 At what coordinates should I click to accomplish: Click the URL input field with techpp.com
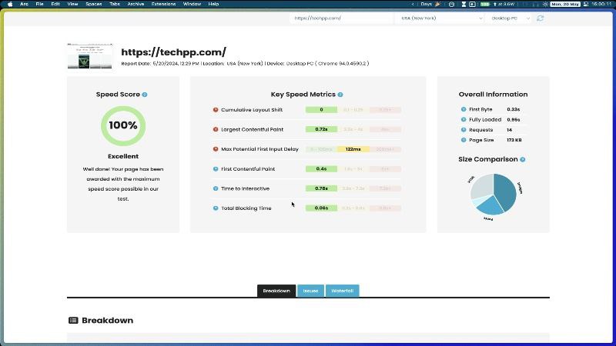(x=341, y=18)
